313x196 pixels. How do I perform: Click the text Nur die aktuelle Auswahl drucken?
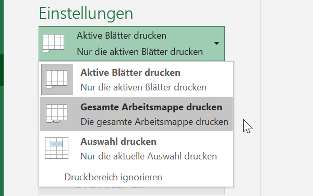pyautogui.click(x=149, y=156)
